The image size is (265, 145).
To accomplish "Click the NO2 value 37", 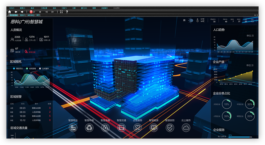I will pyautogui.click(x=239, y=22).
